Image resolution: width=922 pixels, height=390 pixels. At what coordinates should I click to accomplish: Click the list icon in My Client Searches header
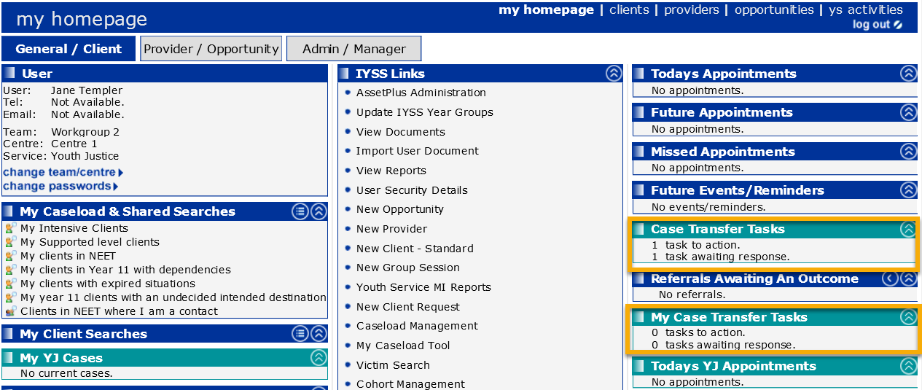[300, 334]
